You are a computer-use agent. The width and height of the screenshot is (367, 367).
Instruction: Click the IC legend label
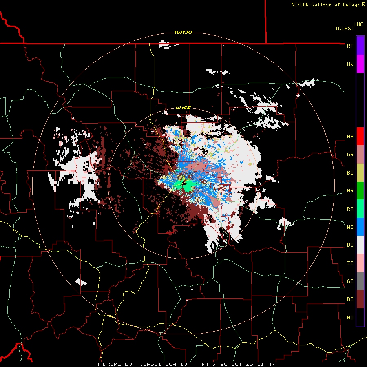point(350,263)
